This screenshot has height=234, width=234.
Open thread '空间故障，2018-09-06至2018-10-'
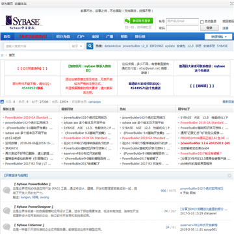[30, 143]
